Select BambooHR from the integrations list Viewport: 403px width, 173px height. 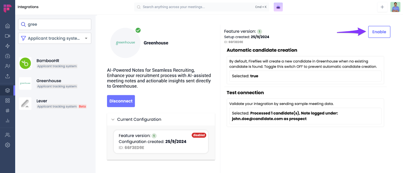pos(48,63)
